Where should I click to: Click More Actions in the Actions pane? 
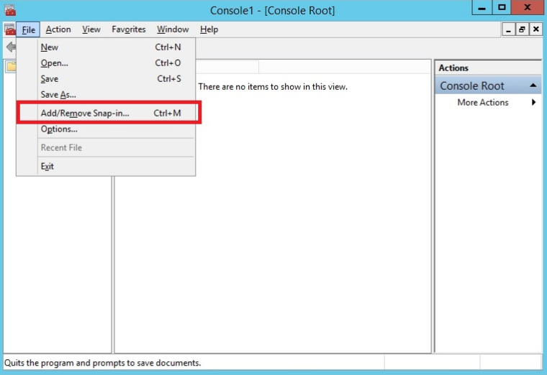[482, 103]
